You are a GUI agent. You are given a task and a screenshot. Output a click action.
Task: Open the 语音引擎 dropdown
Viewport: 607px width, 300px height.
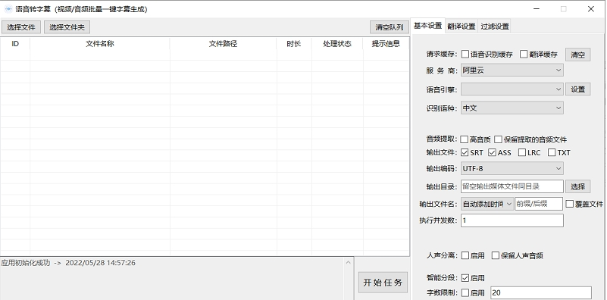tap(512, 89)
